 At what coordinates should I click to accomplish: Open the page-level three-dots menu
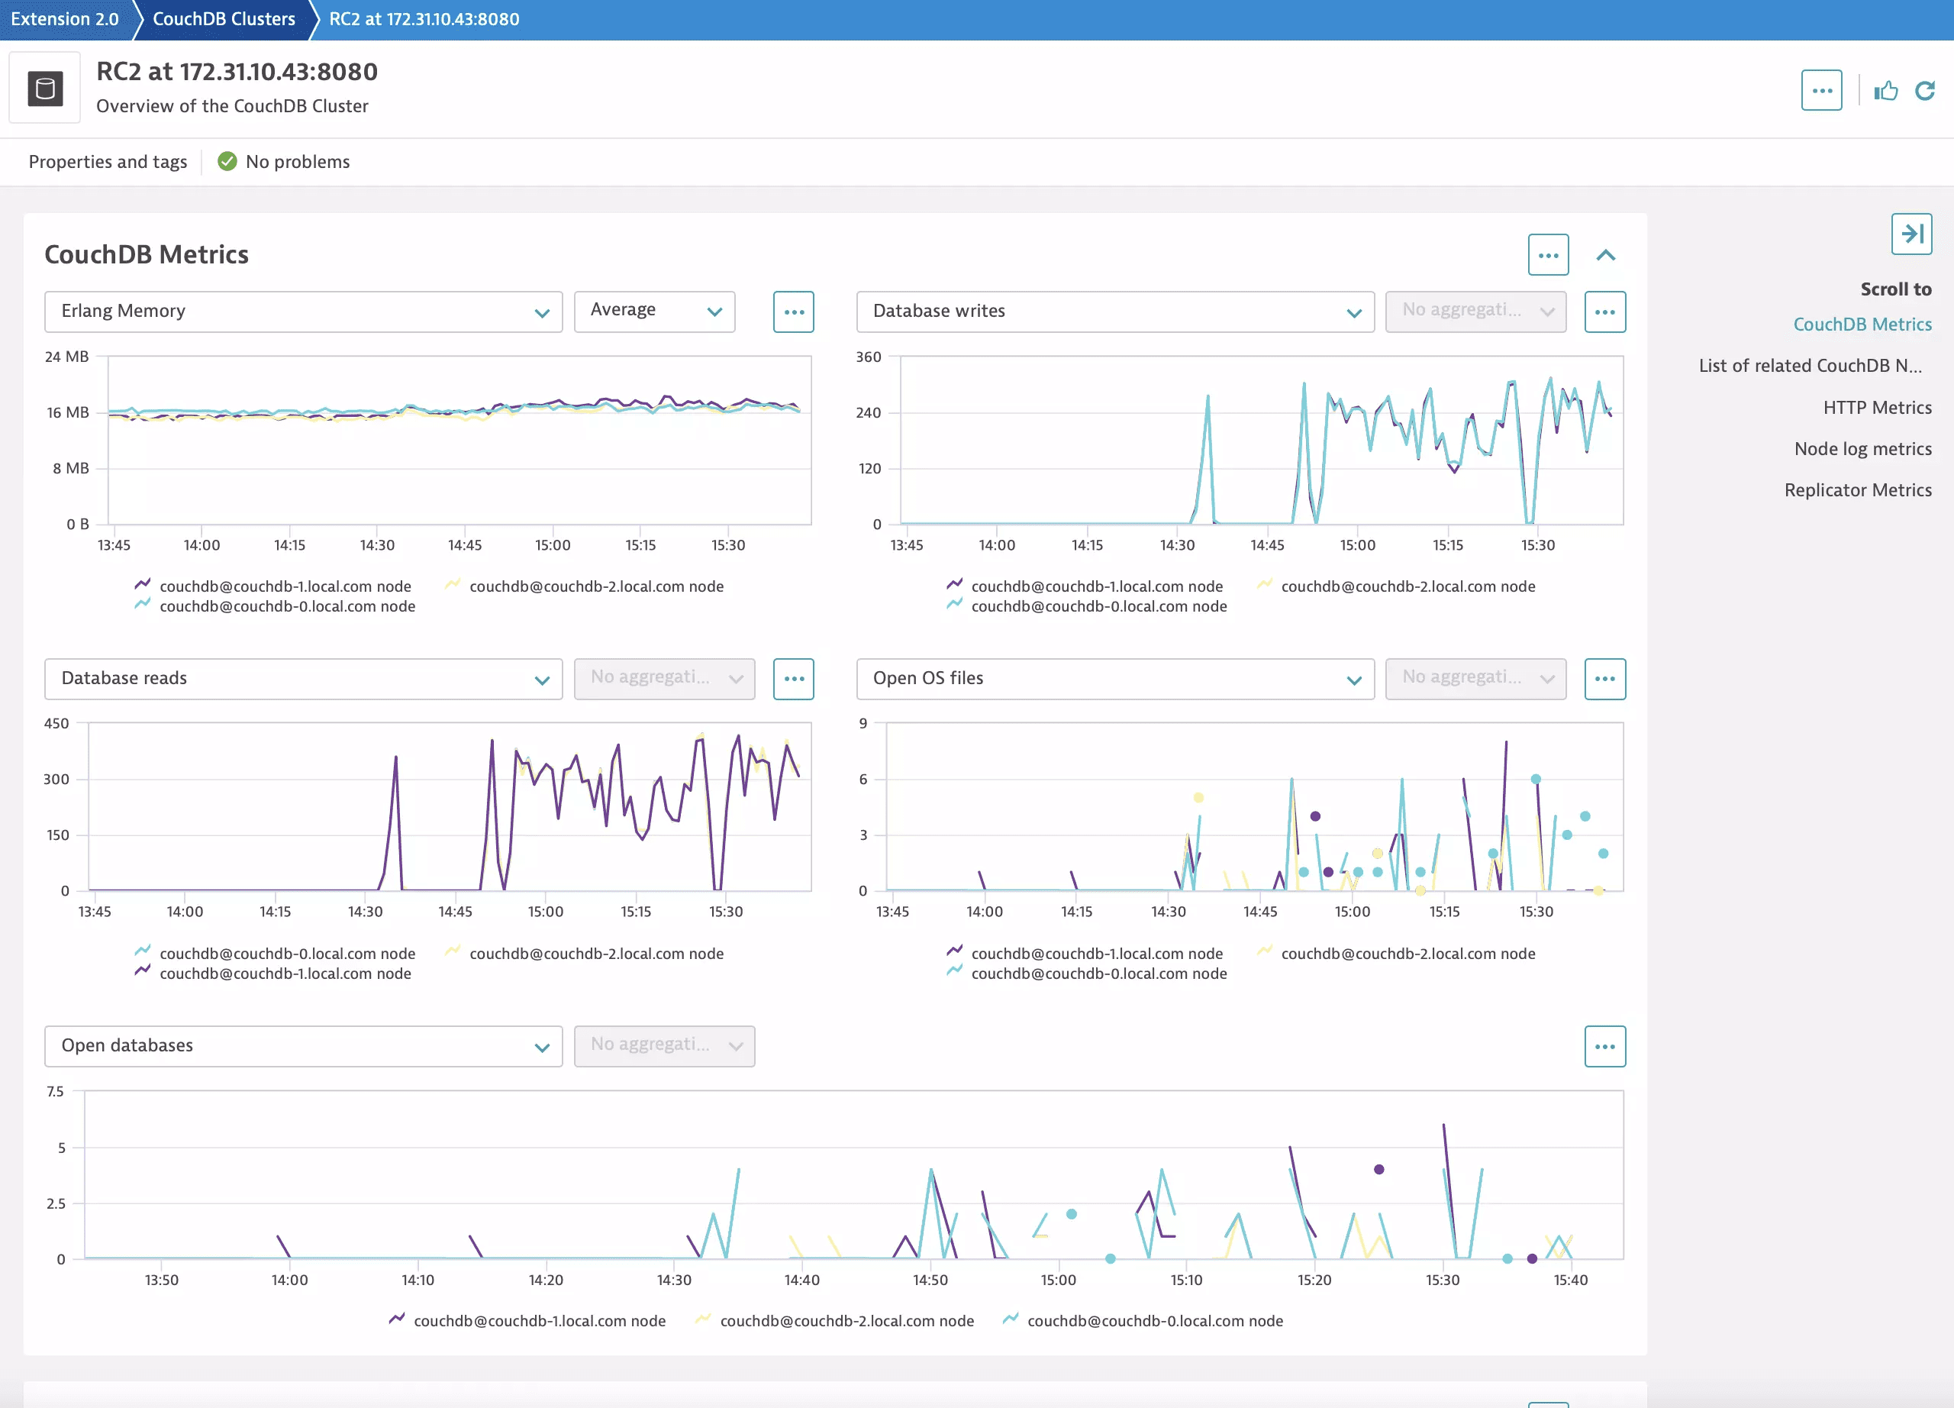[x=1821, y=90]
